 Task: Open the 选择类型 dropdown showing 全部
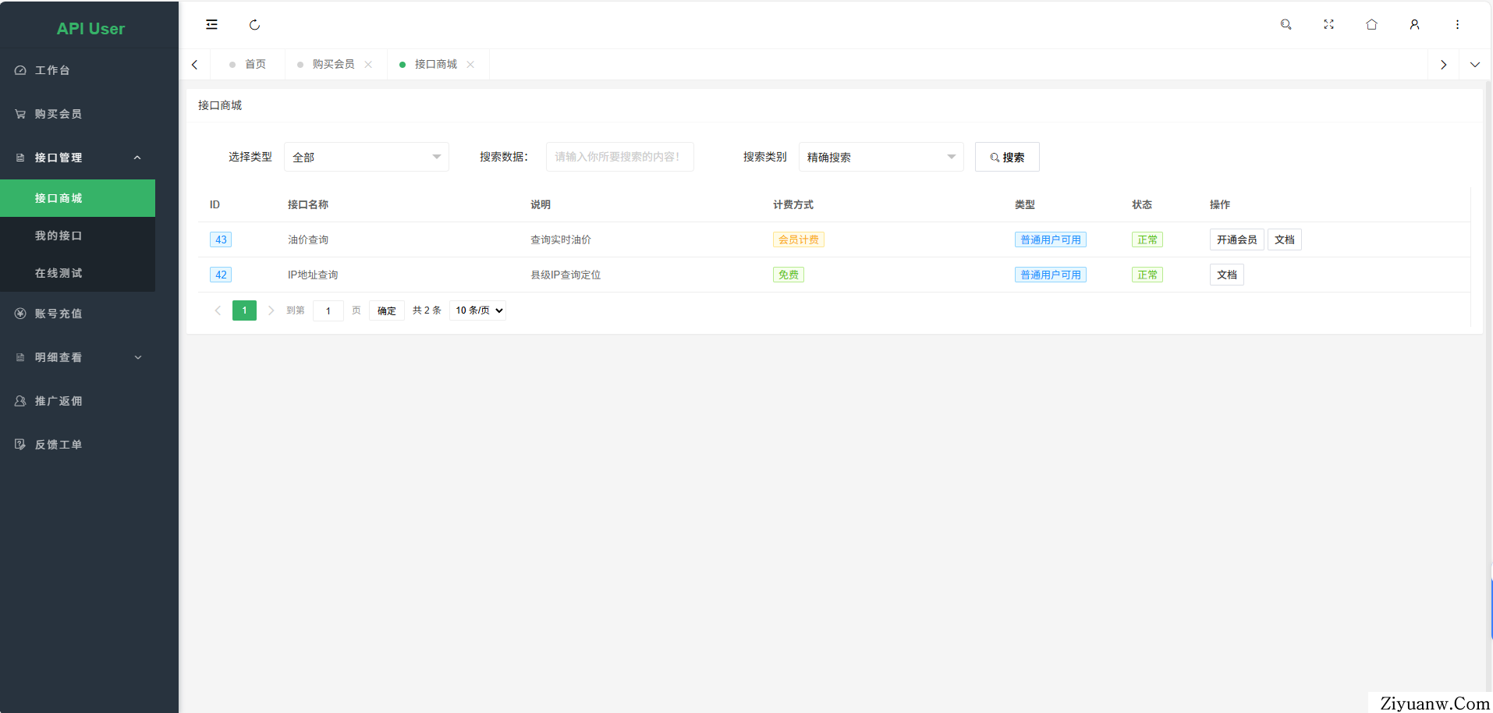(367, 157)
